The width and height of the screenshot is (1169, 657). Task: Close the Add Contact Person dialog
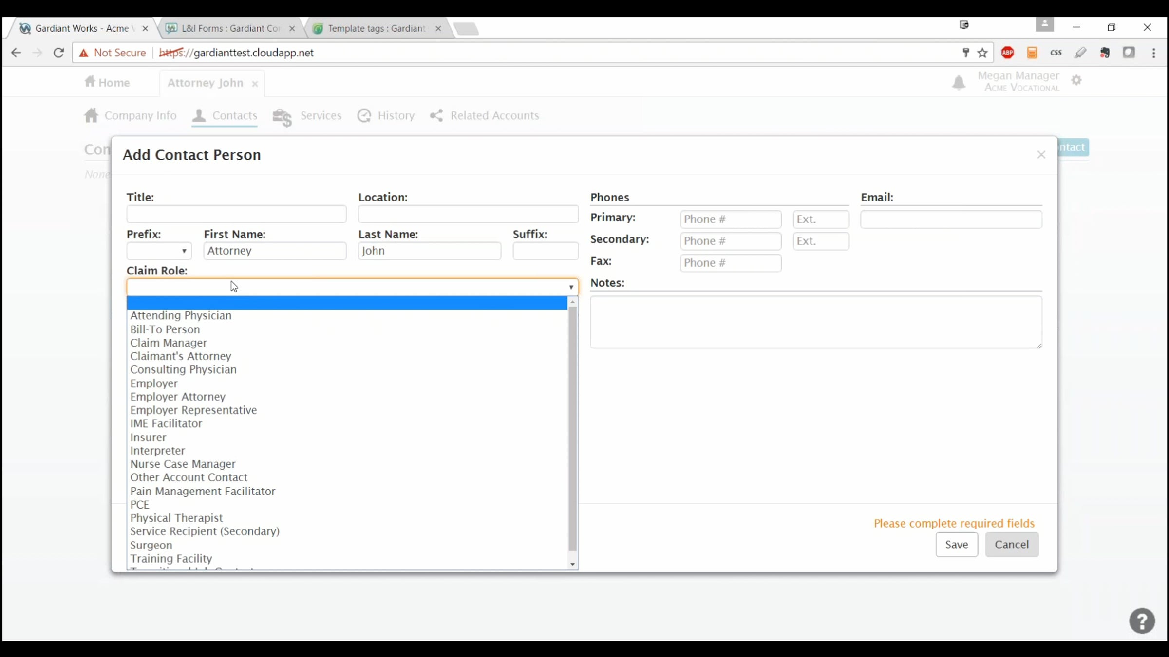coord(1041,155)
